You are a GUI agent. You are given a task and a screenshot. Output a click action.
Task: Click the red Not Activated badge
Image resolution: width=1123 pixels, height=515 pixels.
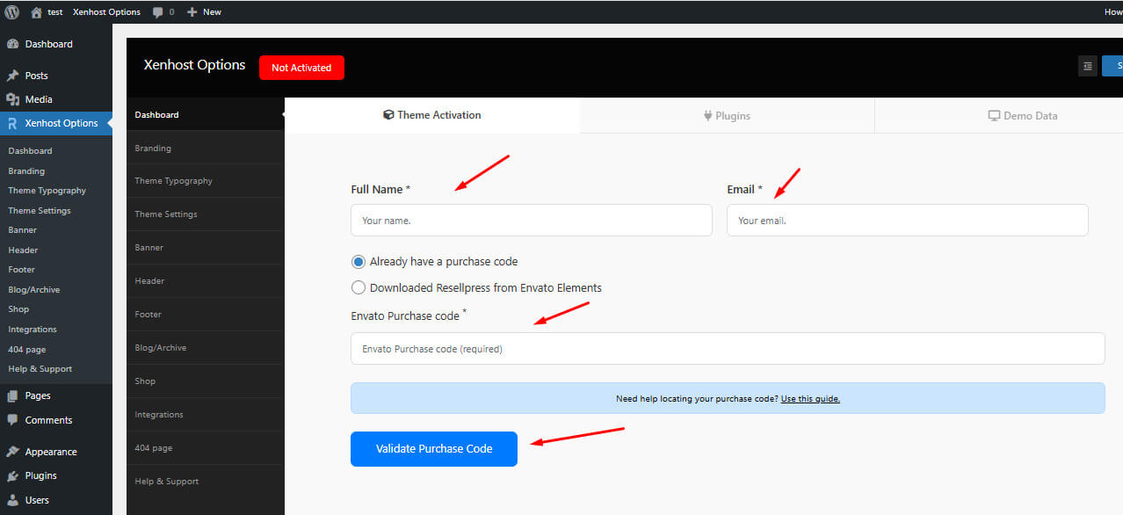(x=301, y=68)
